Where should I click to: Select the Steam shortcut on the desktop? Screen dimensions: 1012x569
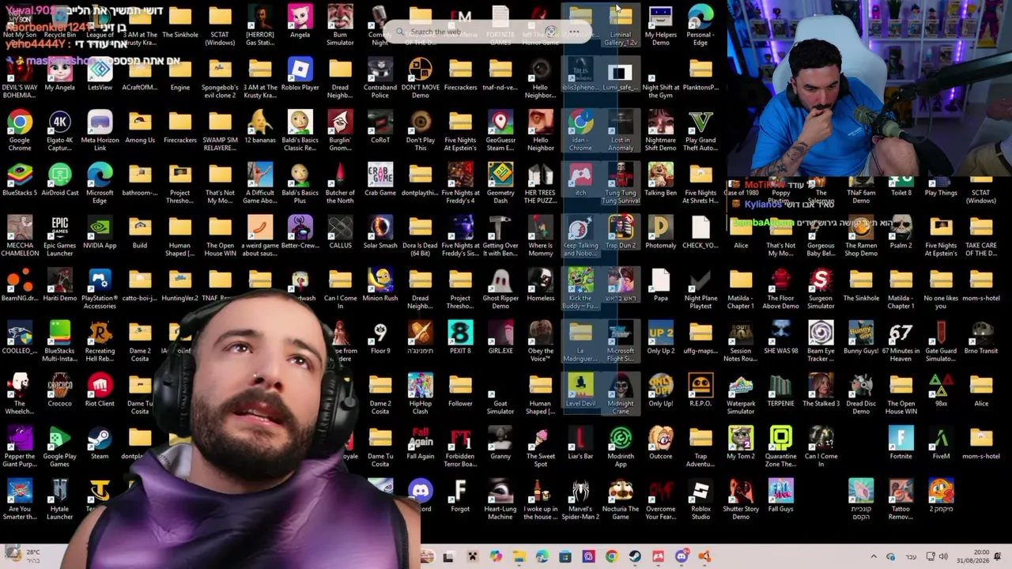pos(100,444)
